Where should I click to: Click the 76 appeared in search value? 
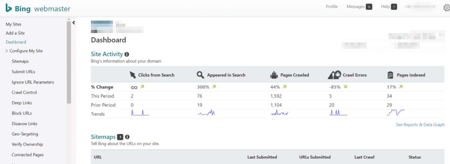pos(200,96)
